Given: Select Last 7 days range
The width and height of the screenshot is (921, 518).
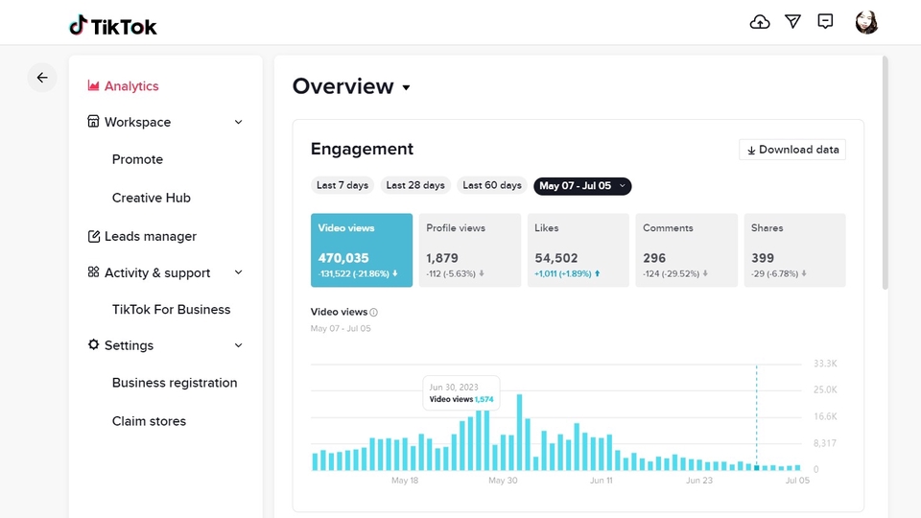Looking at the screenshot, I should coord(342,185).
